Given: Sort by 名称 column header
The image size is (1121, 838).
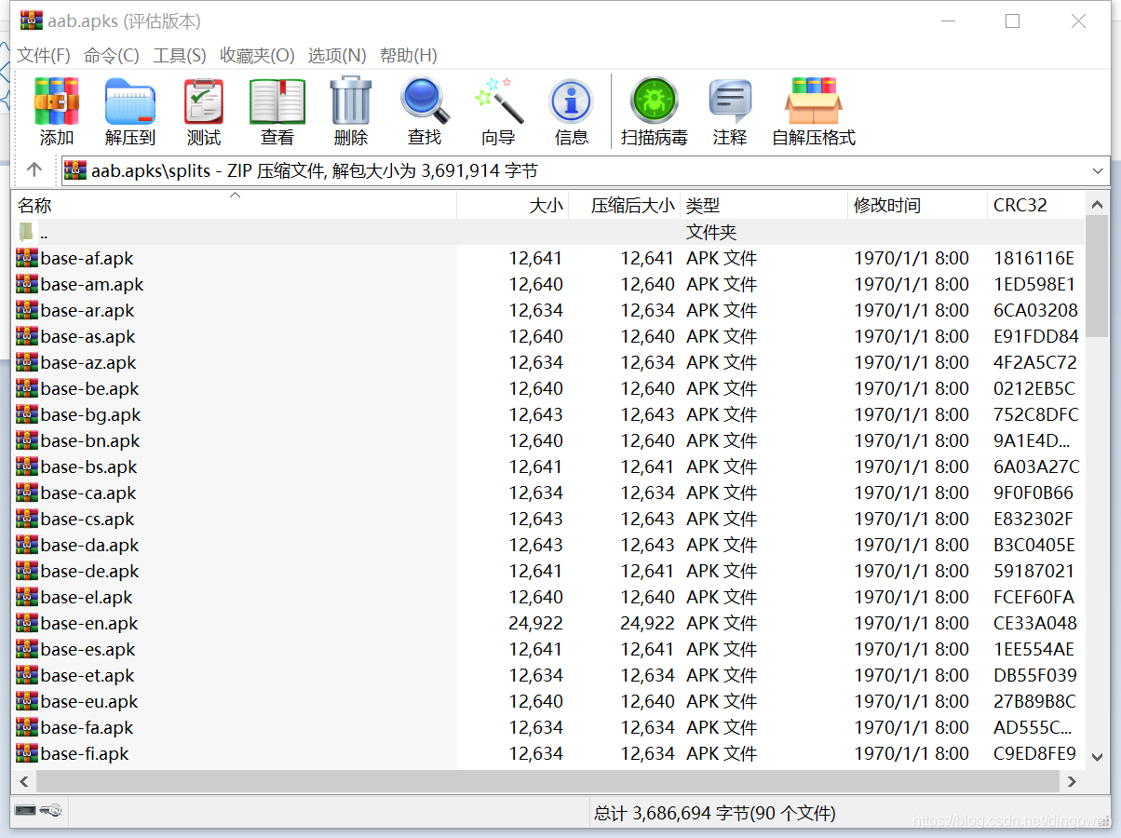Looking at the screenshot, I should click(234, 206).
